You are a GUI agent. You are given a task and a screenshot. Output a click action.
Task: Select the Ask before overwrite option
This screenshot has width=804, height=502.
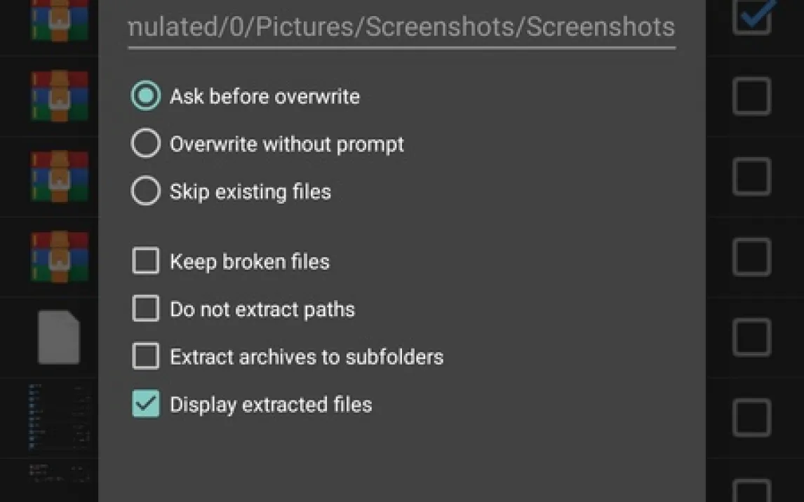(146, 96)
